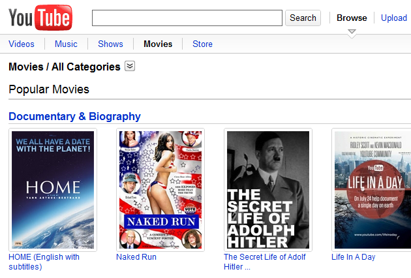Viewport: 411px width, 278px height.
Task: Go to the Upload page
Action: 393,18
